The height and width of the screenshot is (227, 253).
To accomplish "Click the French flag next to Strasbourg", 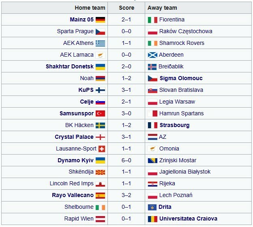I will (152, 125).
